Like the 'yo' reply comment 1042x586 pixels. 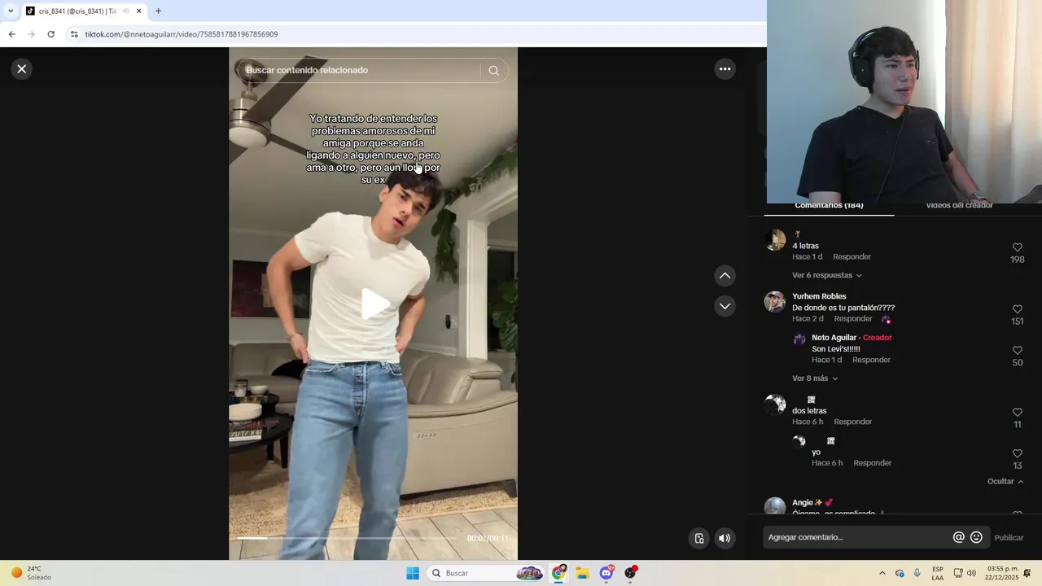(1017, 454)
